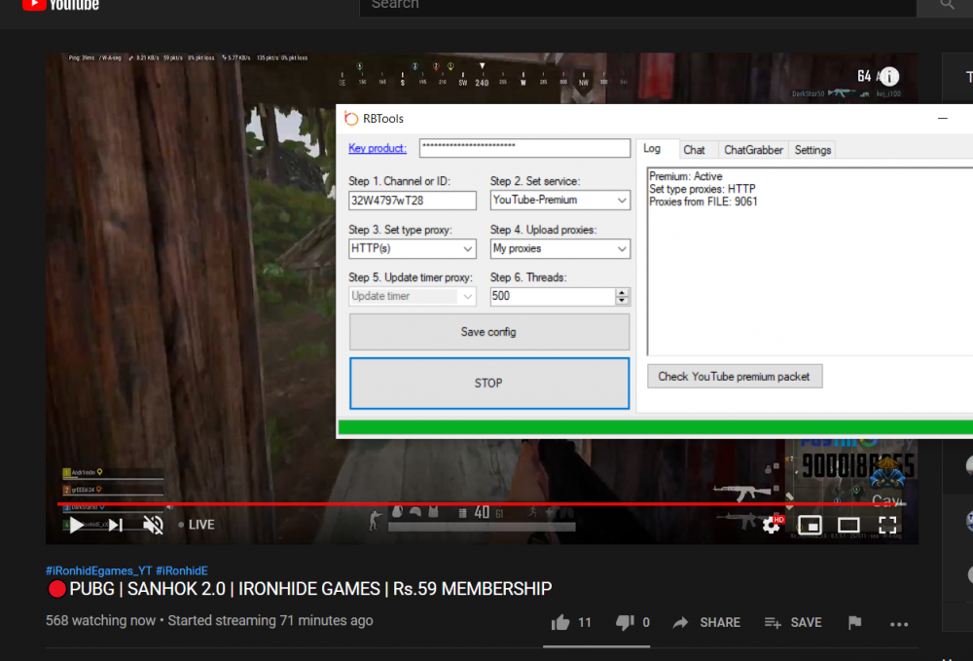This screenshot has width=973, height=661.
Task: Open YouTube player quality settings gear
Action: pos(772,524)
